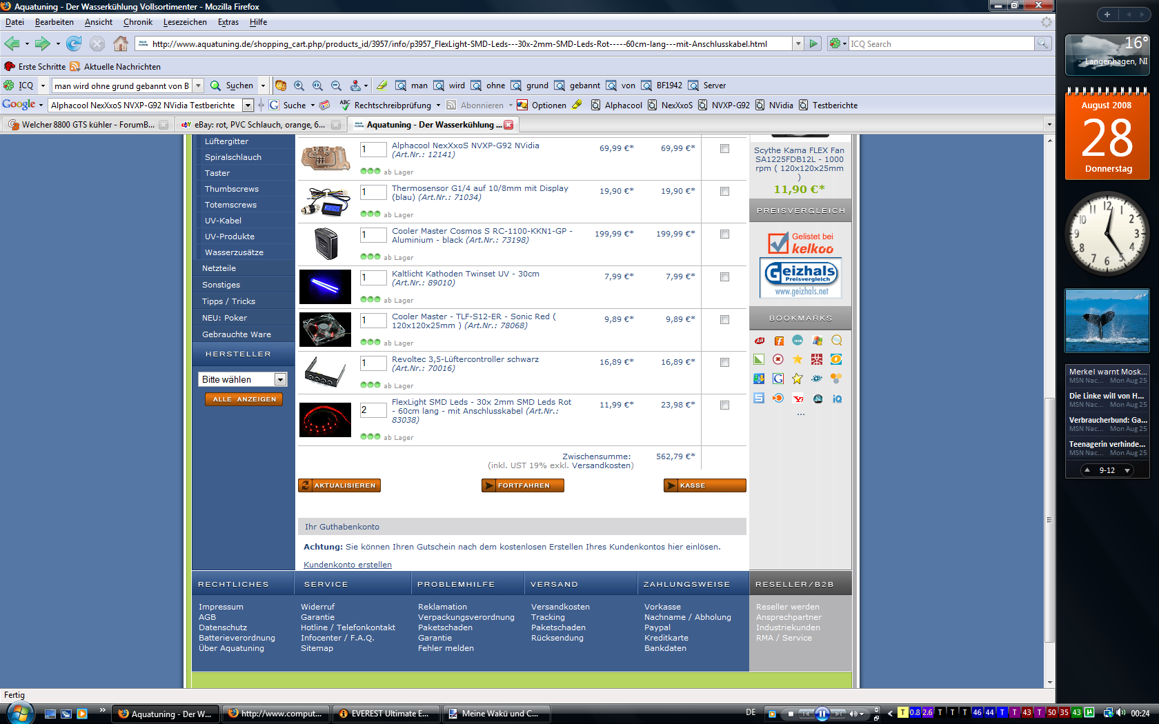This screenshot has width=1159, height=724.
Task: Open the Versandkosten footer link
Action: point(560,607)
